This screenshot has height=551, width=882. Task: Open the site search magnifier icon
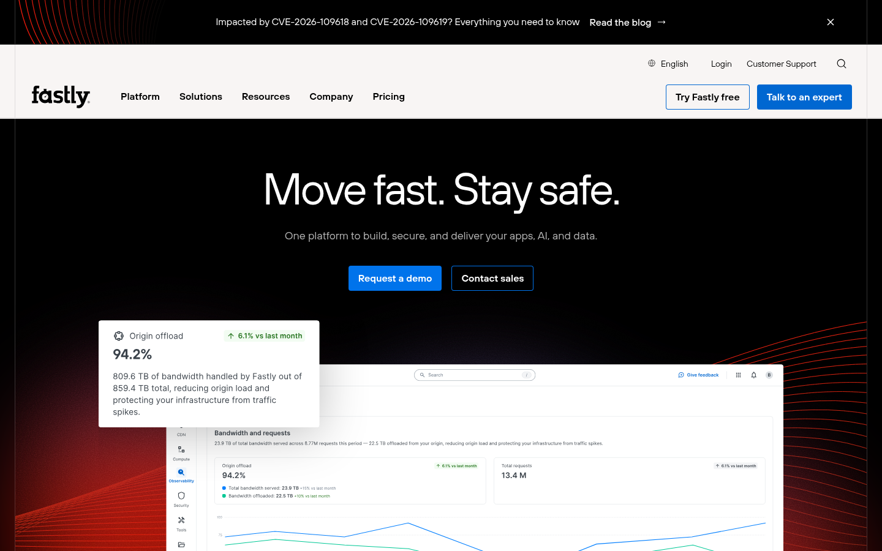point(842,64)
